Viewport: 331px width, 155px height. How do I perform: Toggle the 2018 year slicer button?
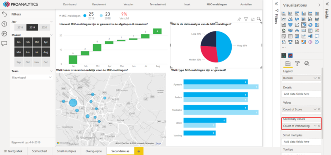click(x=20, y=27)
